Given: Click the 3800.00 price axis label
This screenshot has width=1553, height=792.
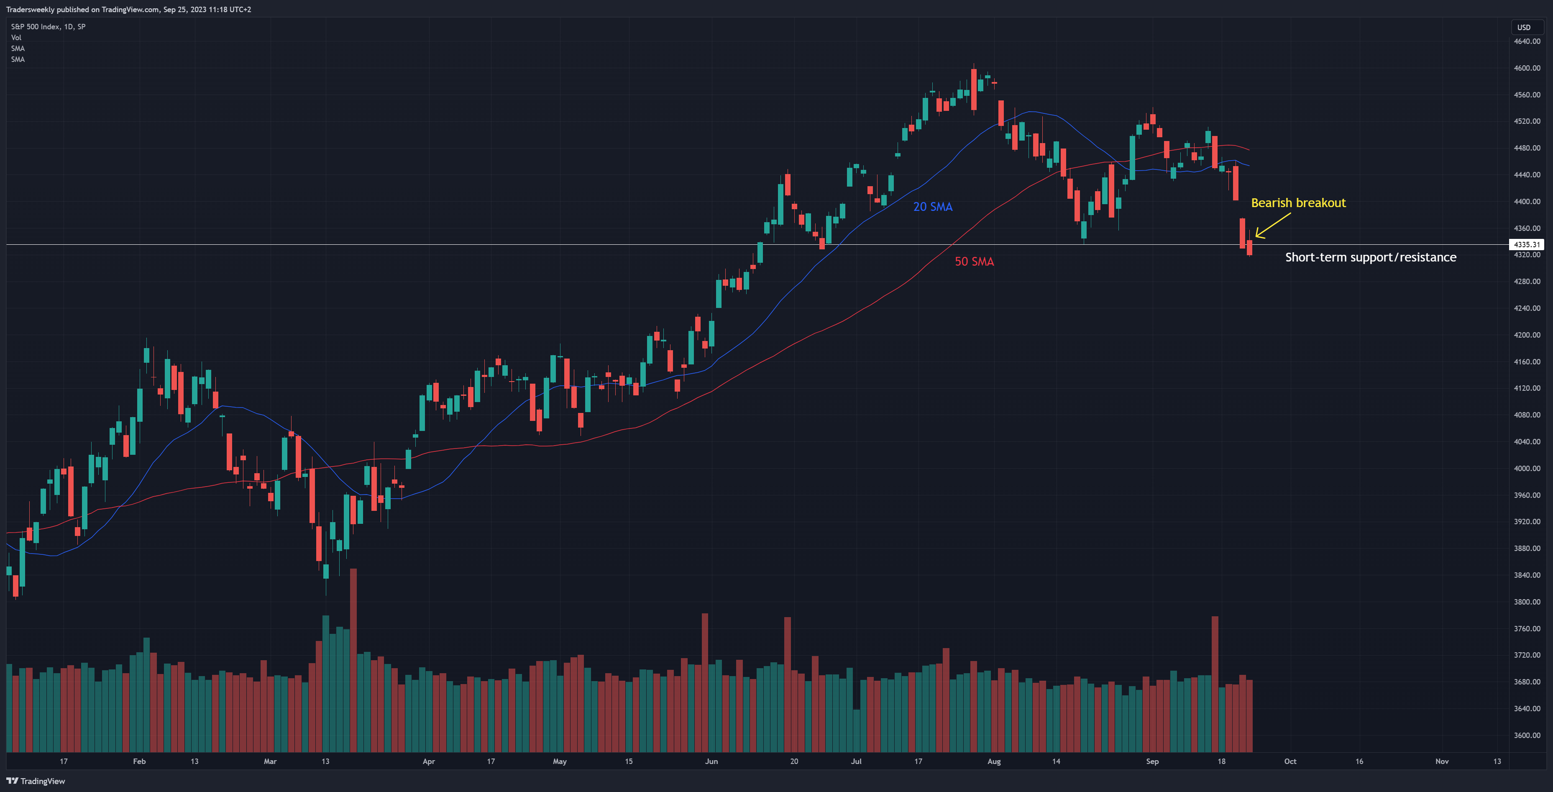Looking at the screenshot, I should [1527, 601].
